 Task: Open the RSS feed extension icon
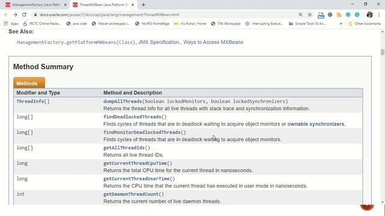[x=339, y=14]
